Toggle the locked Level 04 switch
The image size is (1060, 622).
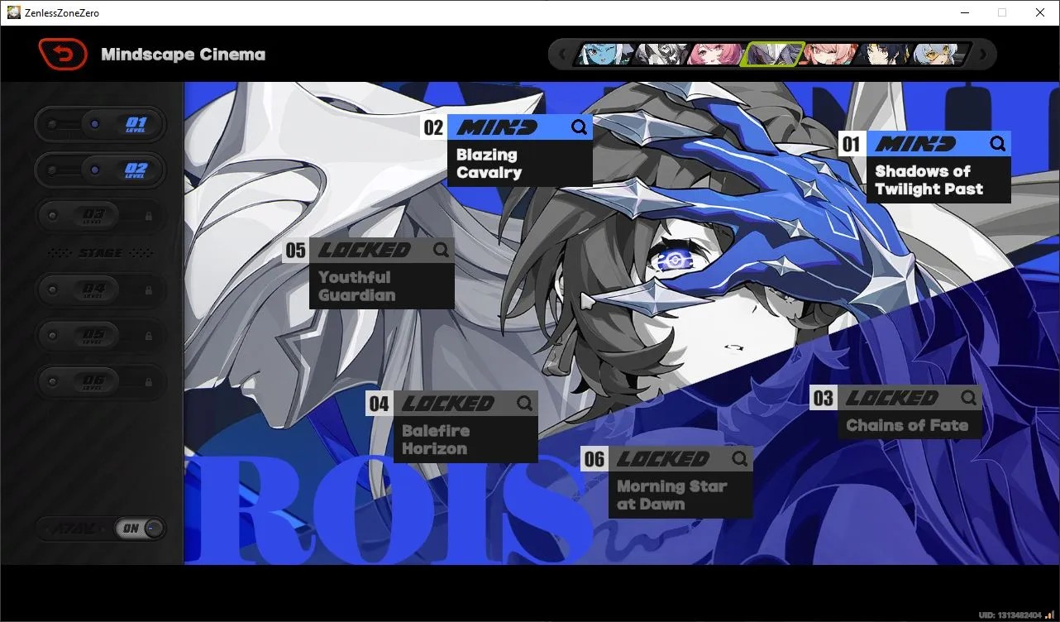[x=100, y=290]
